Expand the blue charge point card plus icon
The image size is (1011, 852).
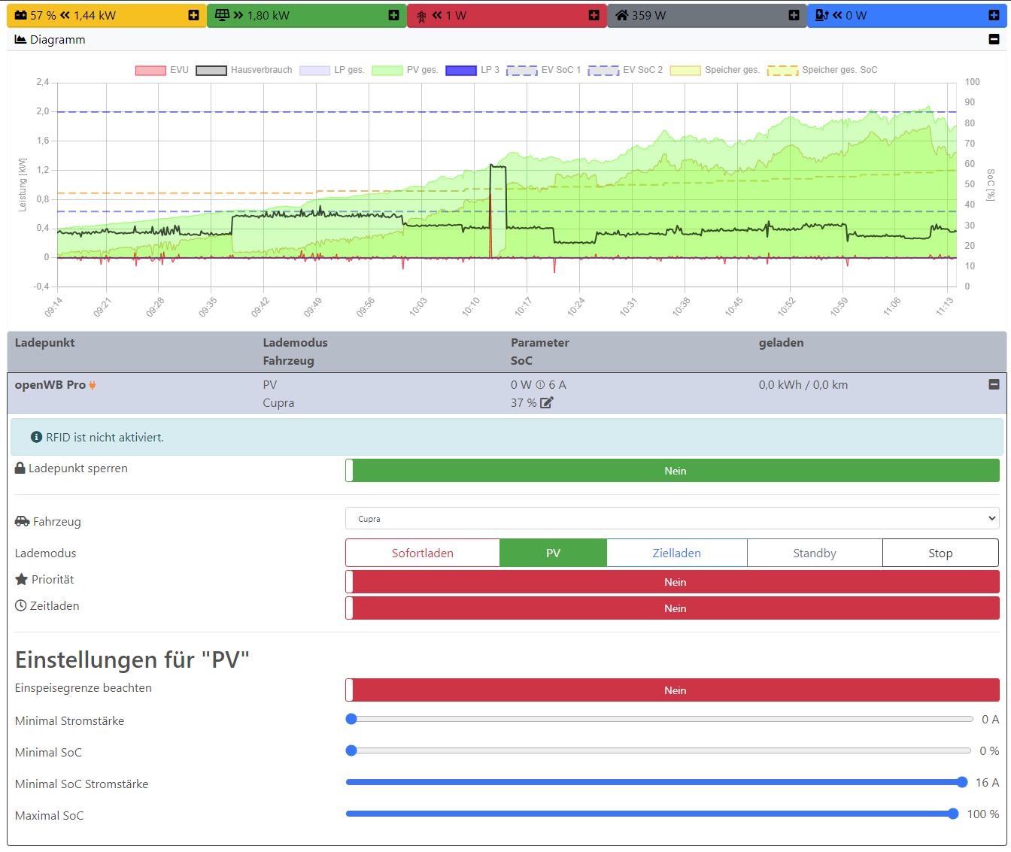[x=994, y=15]
